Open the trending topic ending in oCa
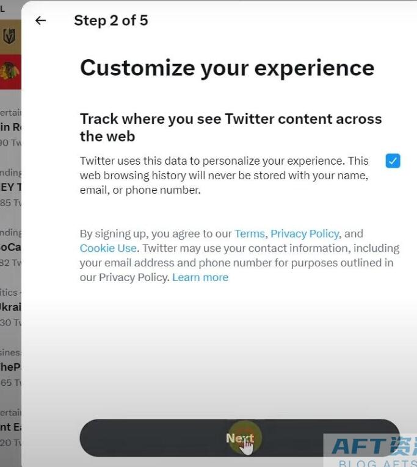 [x=11, y=247]
